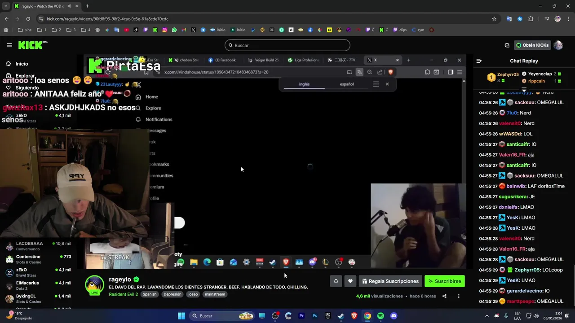Open the TikTok bookmark icon

point(136,30)
